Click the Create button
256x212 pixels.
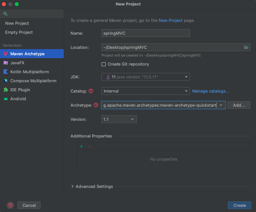tap(240, 205)
